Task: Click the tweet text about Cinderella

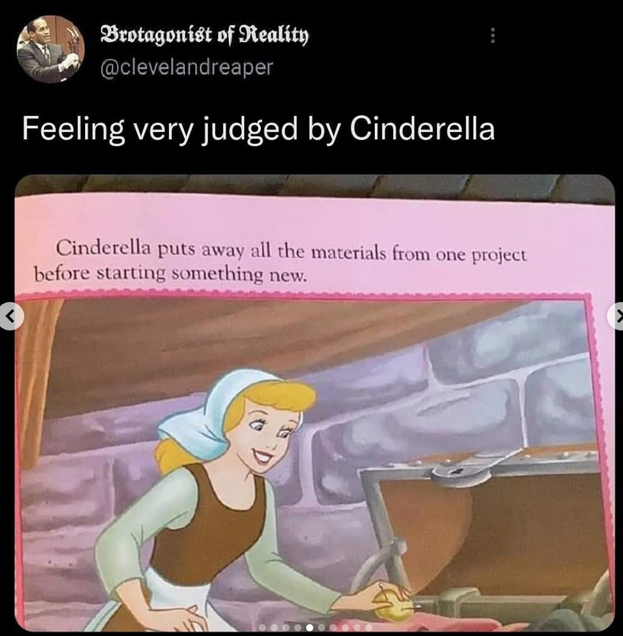Action: [258, 129]
